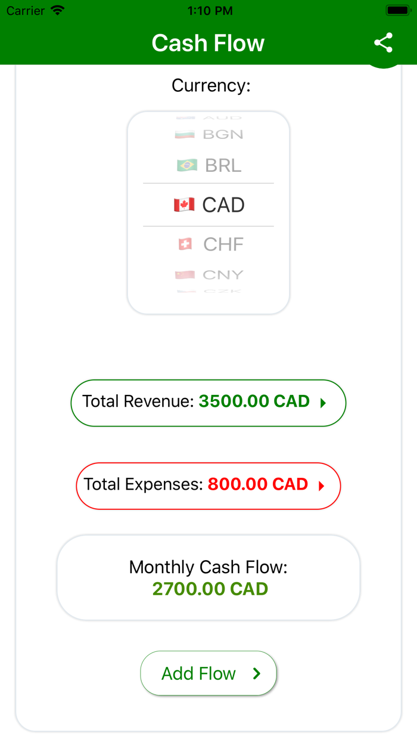
Task: Tap the Total Expenses summary button
Action: tap(208, 486)
